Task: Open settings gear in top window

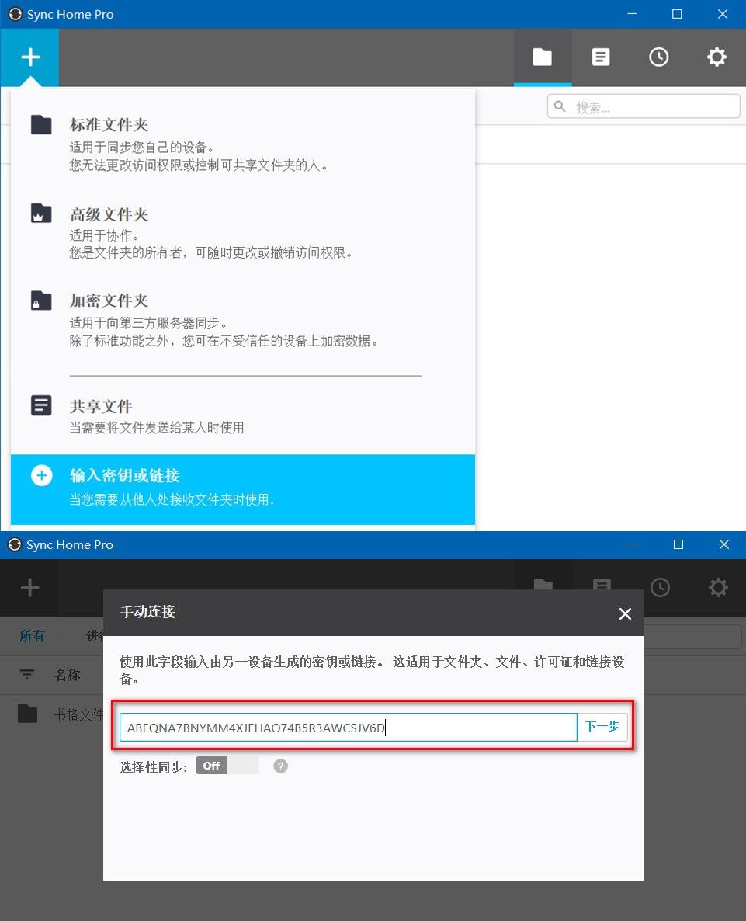Action: coord(717,57)
